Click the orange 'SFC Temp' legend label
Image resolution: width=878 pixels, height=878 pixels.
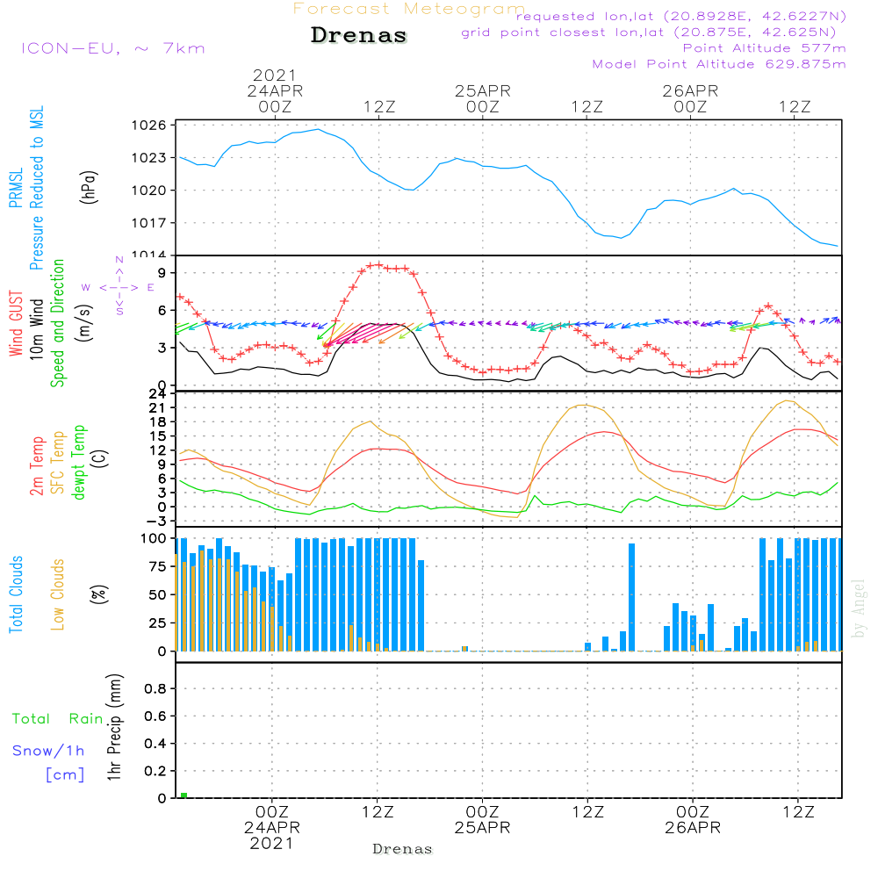point(58,463)
